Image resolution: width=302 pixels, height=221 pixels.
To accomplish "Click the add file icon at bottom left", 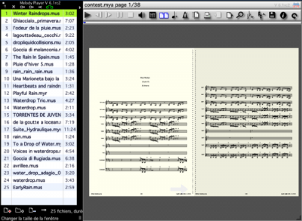I will (x=7, y=210).
